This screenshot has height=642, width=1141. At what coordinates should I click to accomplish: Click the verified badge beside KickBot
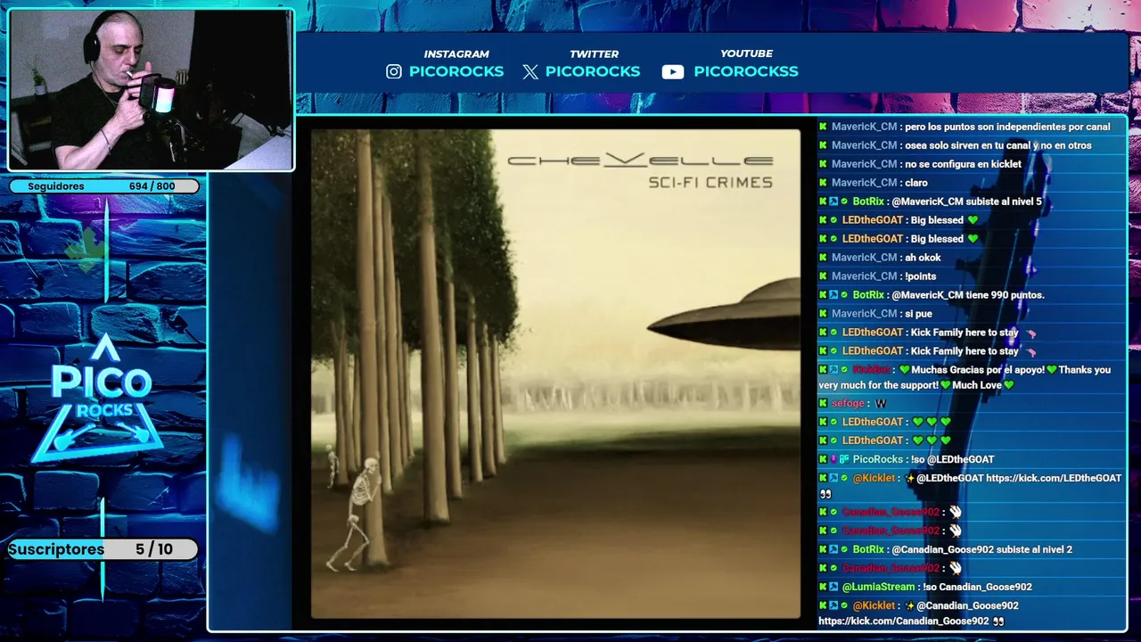(844, 369)
